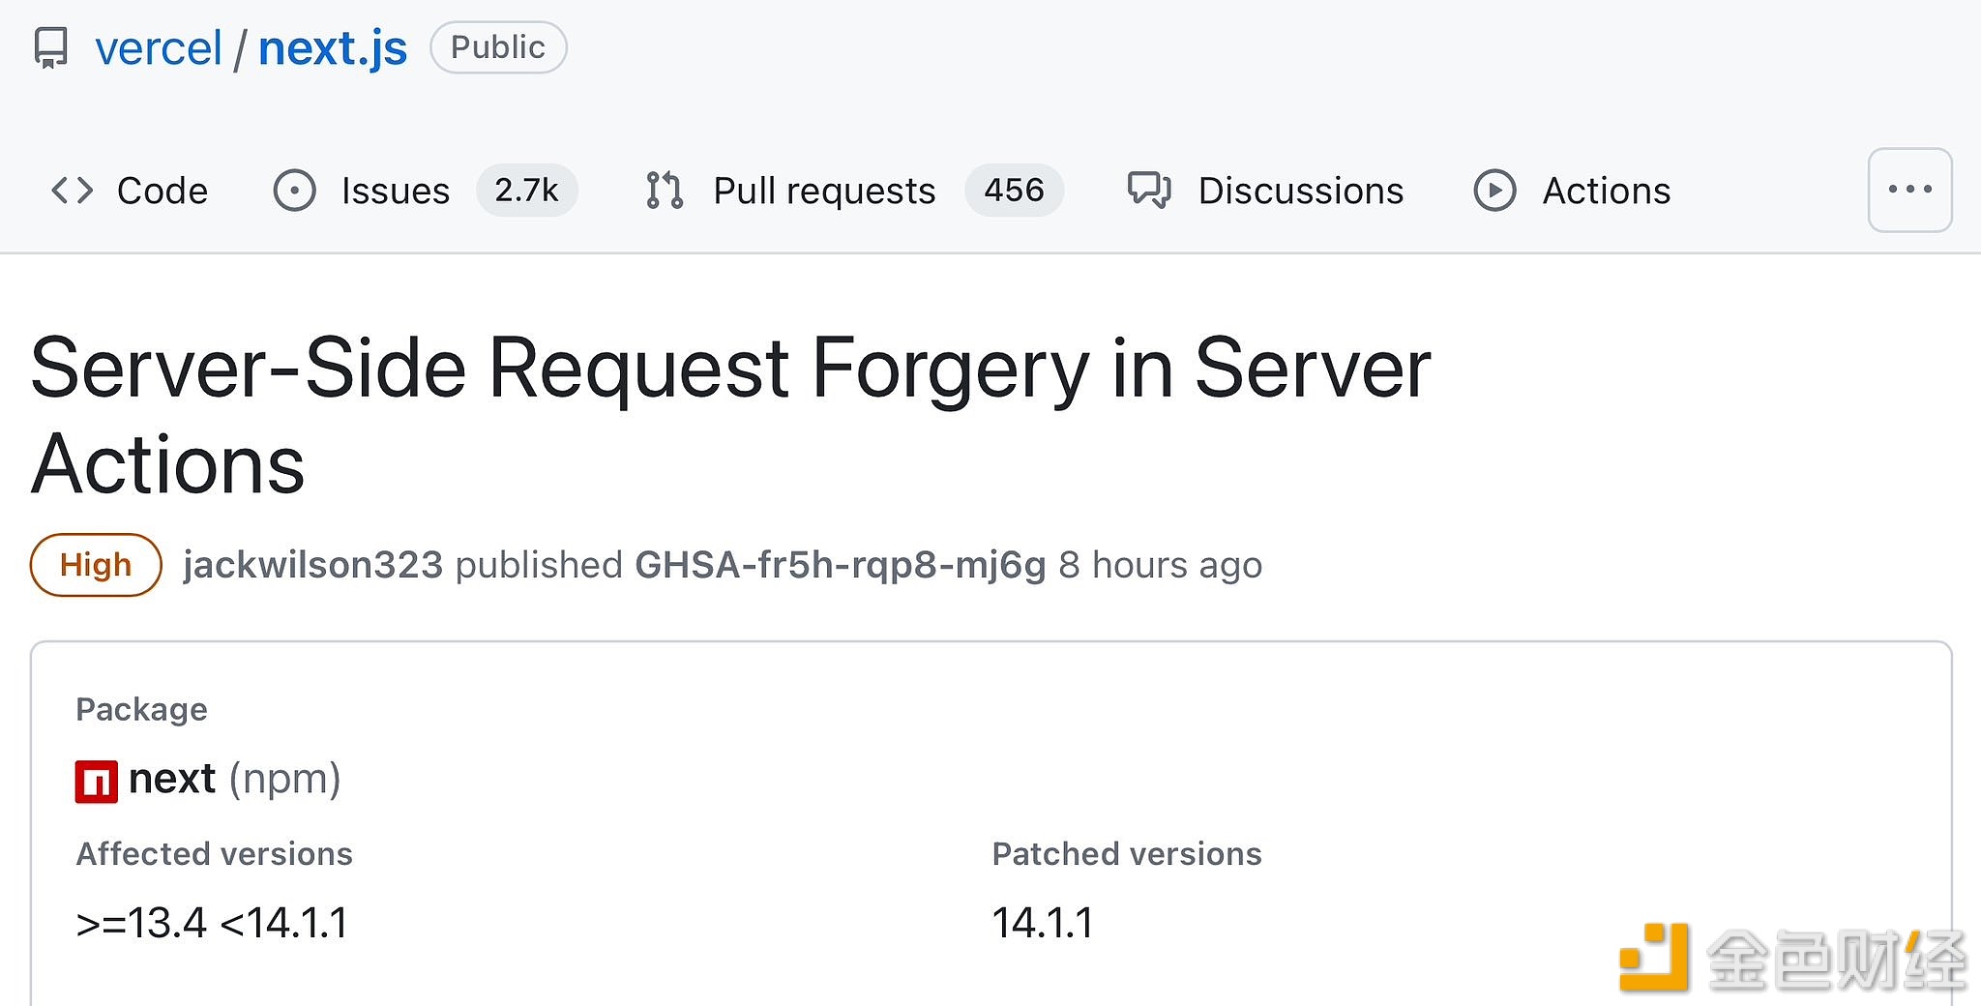Click the '>=13.4 <14.1.1' affected range
Image resolution: width=1981 pixels, height=1006 pixels.
(x=212, y=923)
